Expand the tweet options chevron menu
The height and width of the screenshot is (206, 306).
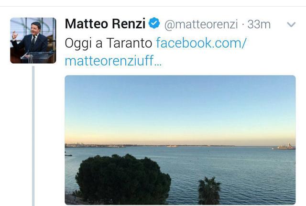[291, 24]
